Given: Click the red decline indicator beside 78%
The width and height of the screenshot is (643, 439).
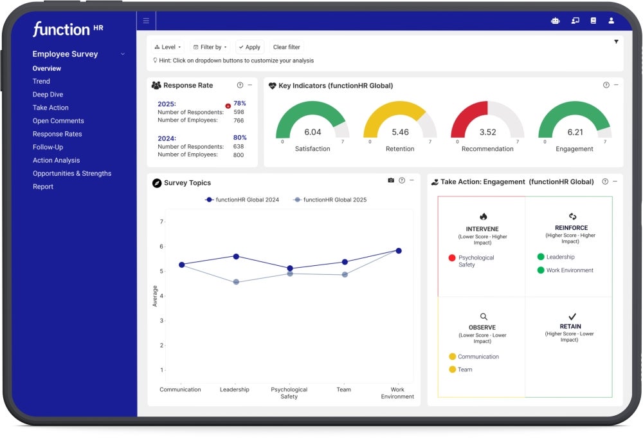Looking at the screenshot, I should (228, 106).
